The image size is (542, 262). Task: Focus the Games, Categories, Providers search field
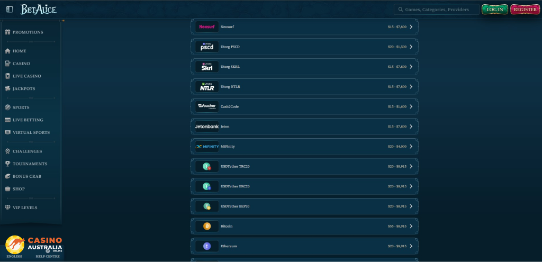click(437, 10)
